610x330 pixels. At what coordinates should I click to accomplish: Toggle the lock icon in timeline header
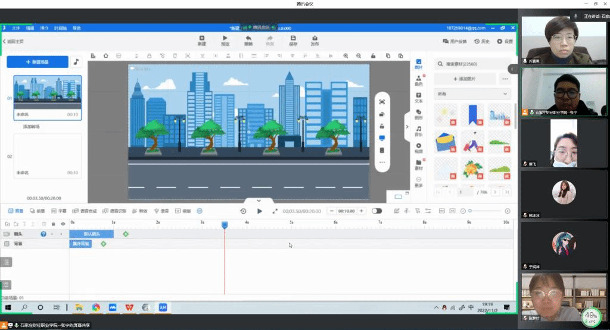[53, 224]
